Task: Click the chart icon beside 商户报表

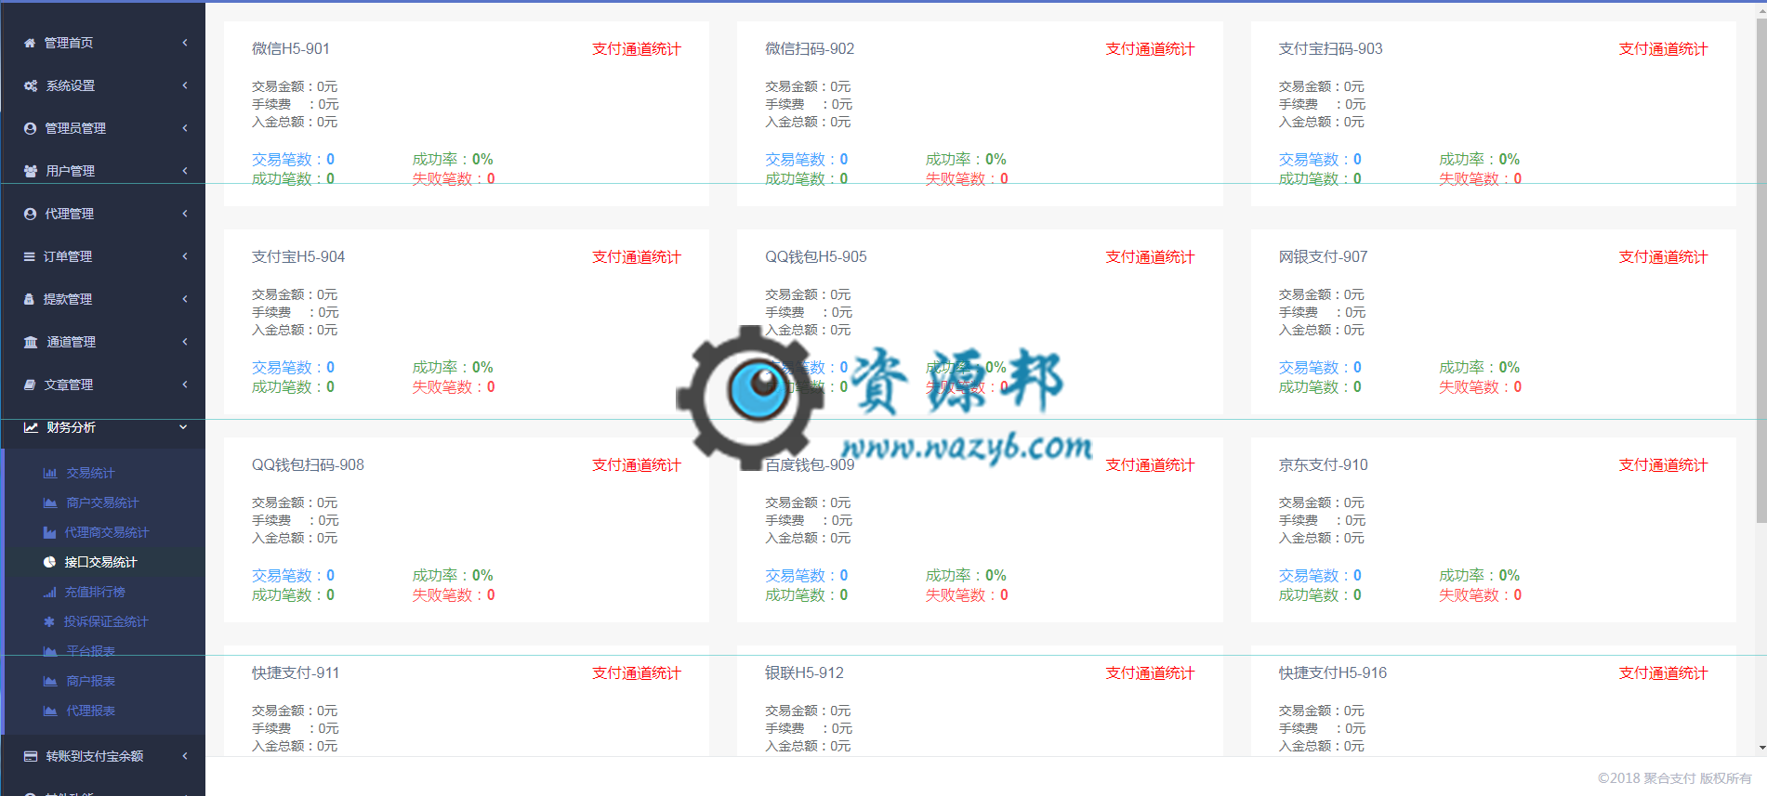Action: coord(50,681)
